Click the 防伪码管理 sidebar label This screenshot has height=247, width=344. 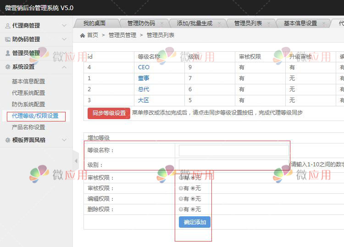26,39
